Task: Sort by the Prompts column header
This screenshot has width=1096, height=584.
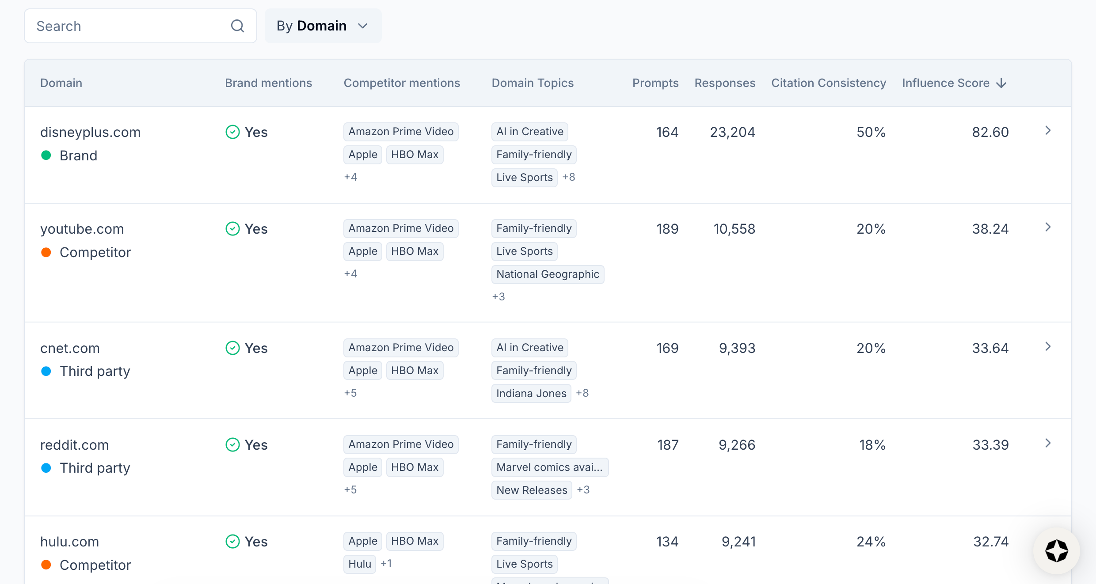Action: pyautogui.click(x=655, y=83)
